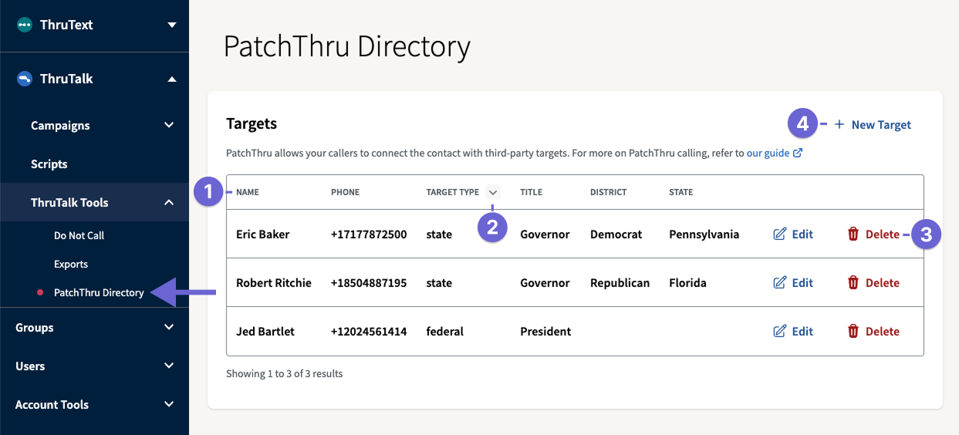
Task: Click phone number +17177872500
Action: (x=369, y=234)
